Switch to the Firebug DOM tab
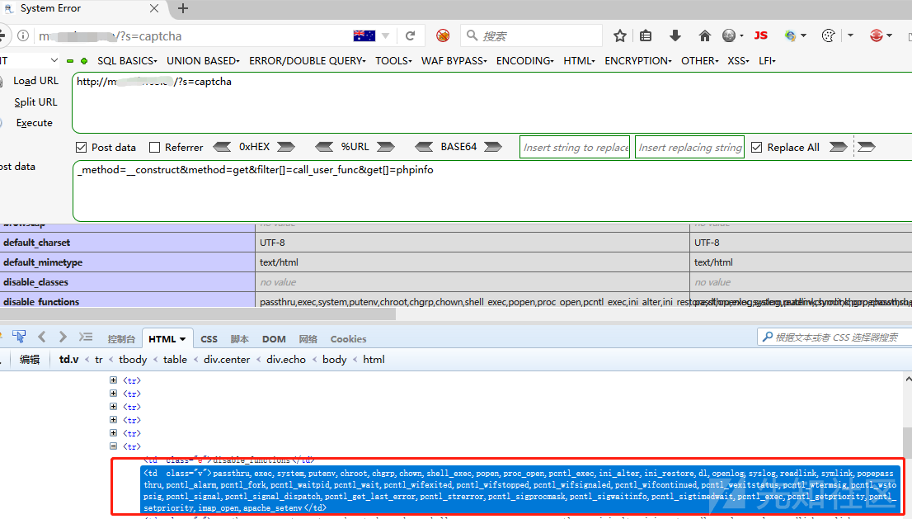Image resolution: width=912 pixels, height=519 pixels. coord(274,338)
